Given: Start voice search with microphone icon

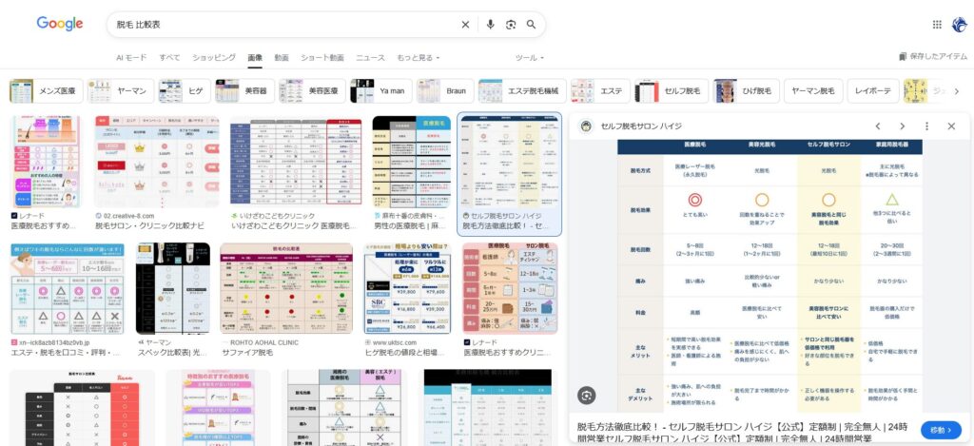Looking at the screenshot, I should pyautogui.click(x=491, y=25).
